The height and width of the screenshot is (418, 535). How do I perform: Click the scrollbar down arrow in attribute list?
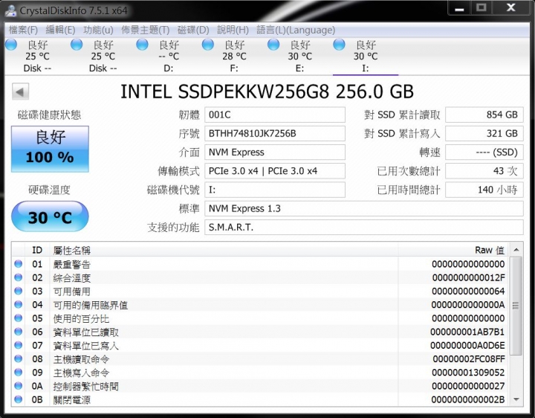coord(516,399)
